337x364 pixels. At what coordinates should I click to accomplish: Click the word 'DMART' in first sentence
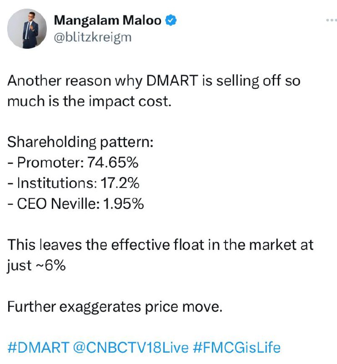click(x=172, y=81)
